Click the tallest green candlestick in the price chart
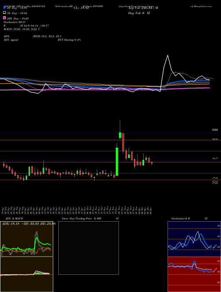221x292 pixels. pyautogui.click(x=117, y=161)
